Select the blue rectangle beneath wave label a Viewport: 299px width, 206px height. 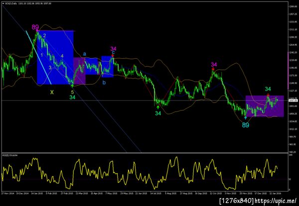pos(92,67)
